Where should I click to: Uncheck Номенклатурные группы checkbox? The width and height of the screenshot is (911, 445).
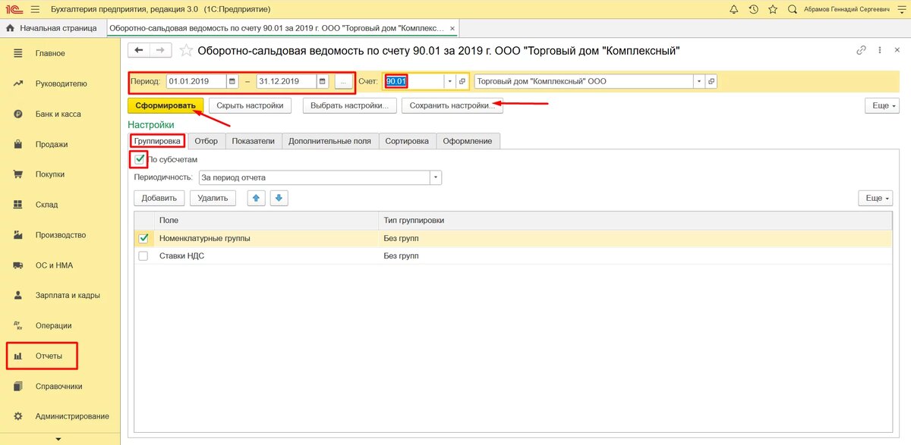coord(143,238)
